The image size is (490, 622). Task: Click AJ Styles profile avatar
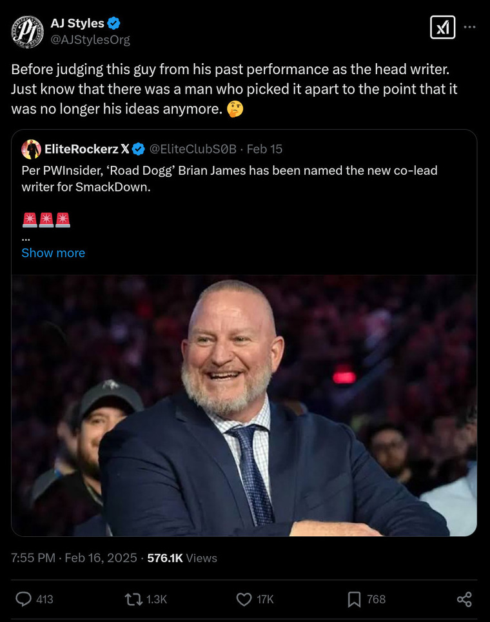pos(28,32)
